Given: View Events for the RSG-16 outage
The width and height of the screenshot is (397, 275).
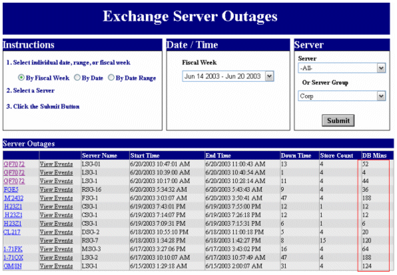Looking at the screenshot, I should 56,190.
